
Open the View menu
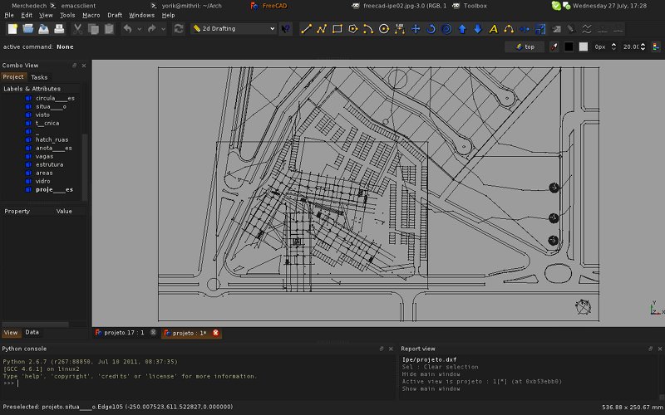[46, 15]
